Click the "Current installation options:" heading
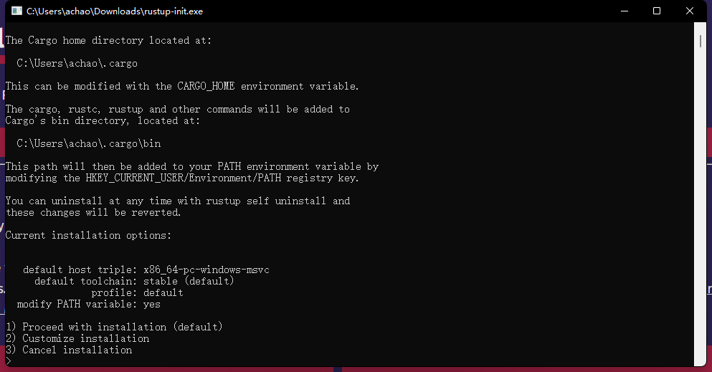712x372 pixels. 89,235
